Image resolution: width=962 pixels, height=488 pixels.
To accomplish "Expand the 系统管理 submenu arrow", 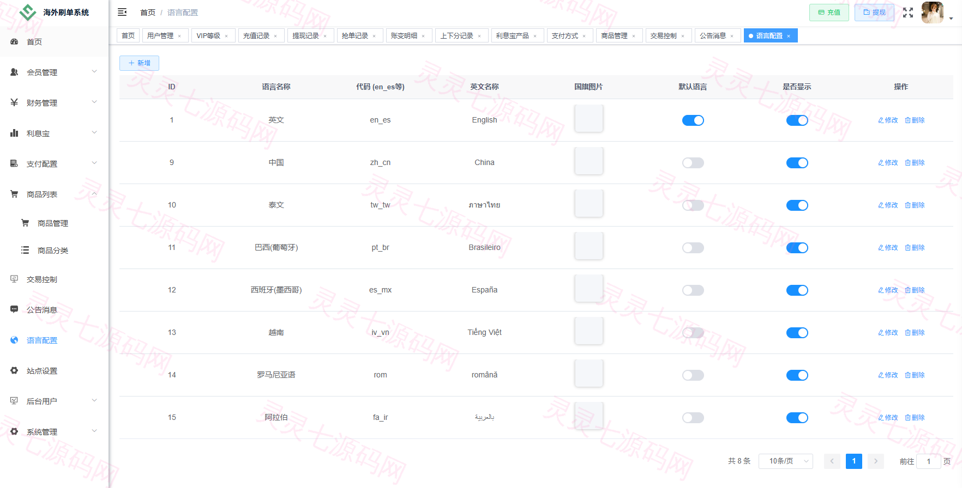I will coord(94,431).
